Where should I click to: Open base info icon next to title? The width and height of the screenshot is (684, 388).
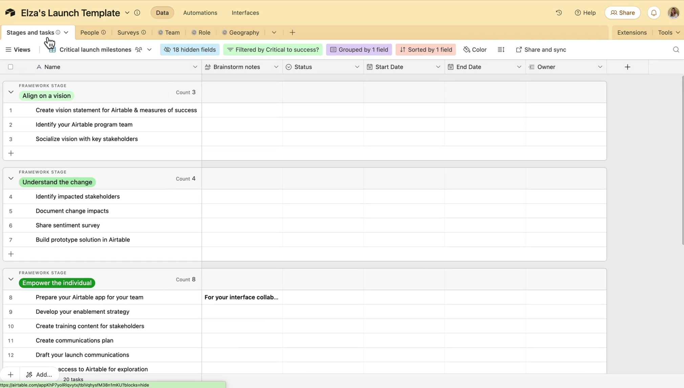pyautogui.click(x=137, y=13)
